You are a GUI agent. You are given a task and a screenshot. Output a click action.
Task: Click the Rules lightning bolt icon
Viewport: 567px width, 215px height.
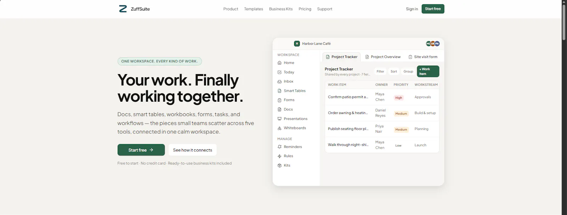coord(280,156)
